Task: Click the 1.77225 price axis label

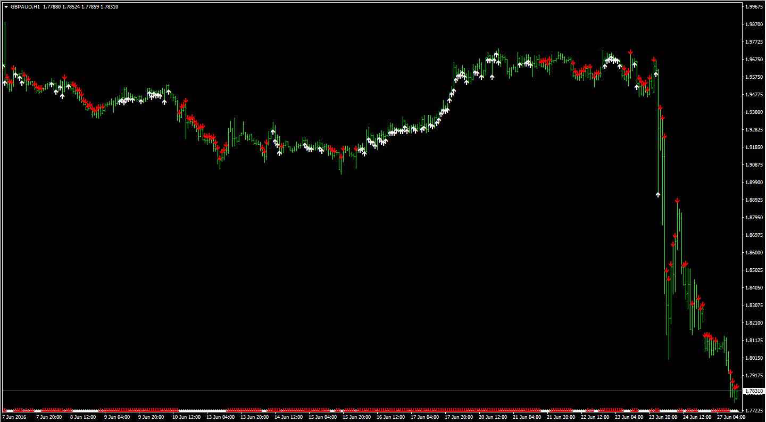Action: 754,411
